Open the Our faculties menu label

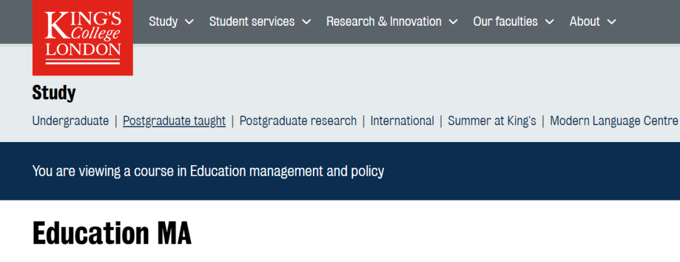pos(505,21)
